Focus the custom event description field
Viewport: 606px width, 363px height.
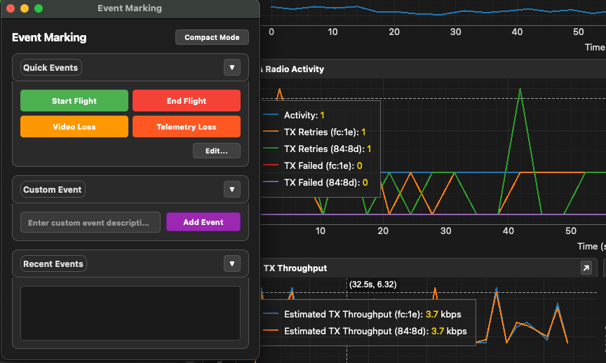(90, 222)
